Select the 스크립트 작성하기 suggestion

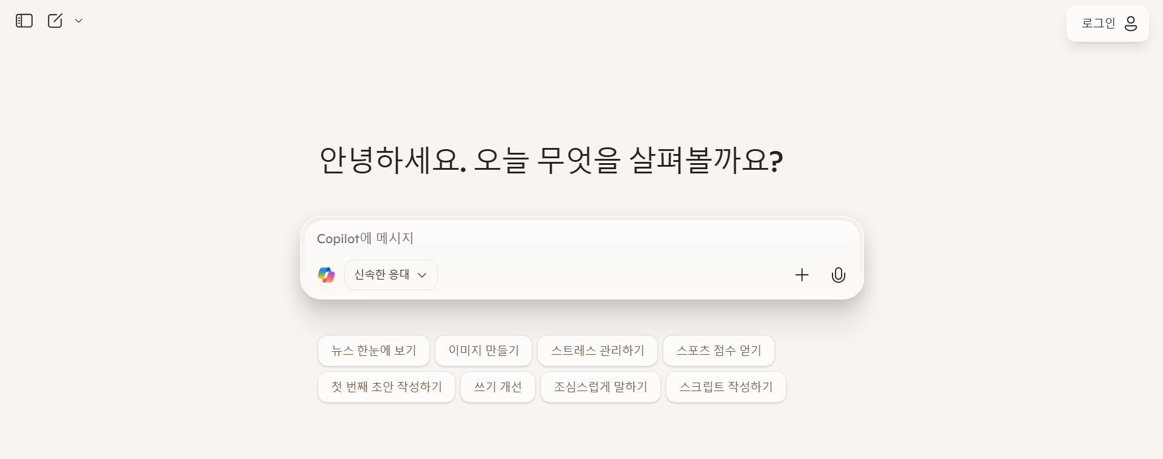click(x=725, y=387)
